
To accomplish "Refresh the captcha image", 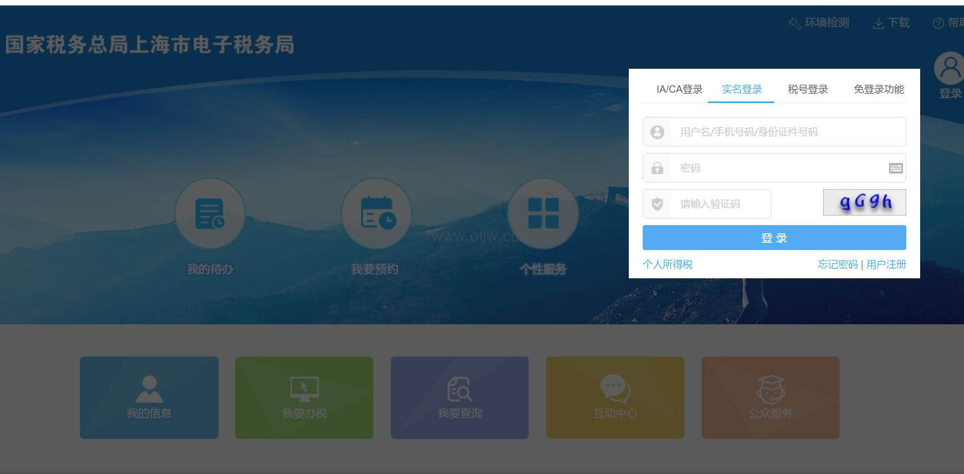I will click(864, 202).
